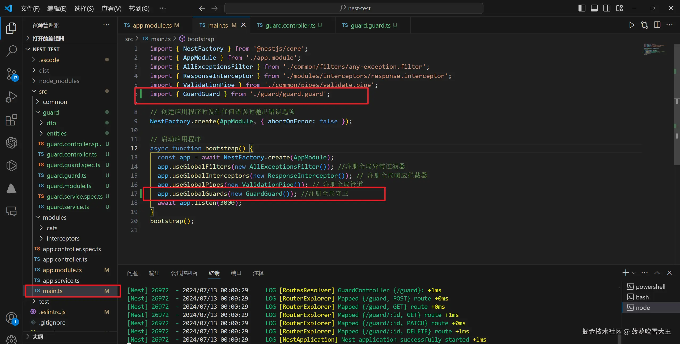
Task: Expand the node_modules folder
Action: [x=59, y=81]
